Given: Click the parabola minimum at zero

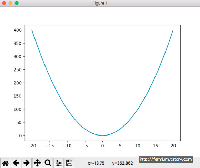Looking at the screenshot, I should coord(102,136).
